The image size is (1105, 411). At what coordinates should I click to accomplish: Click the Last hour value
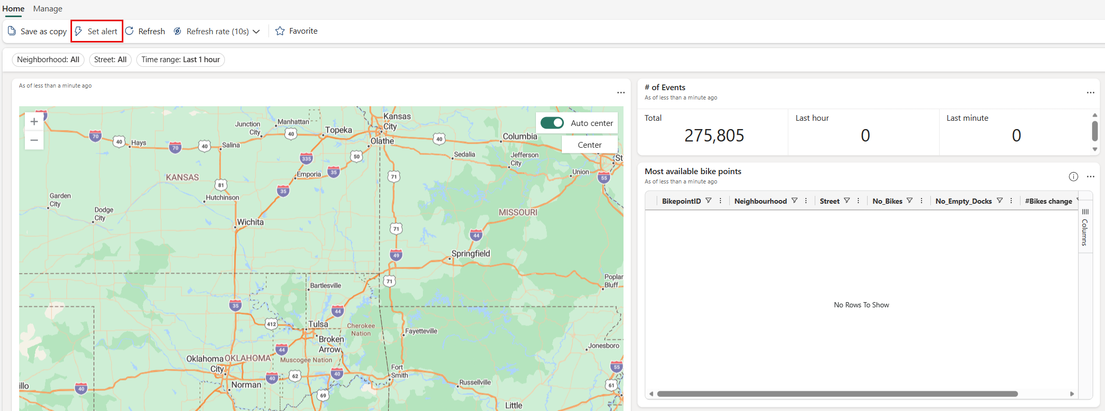(866, 135)
